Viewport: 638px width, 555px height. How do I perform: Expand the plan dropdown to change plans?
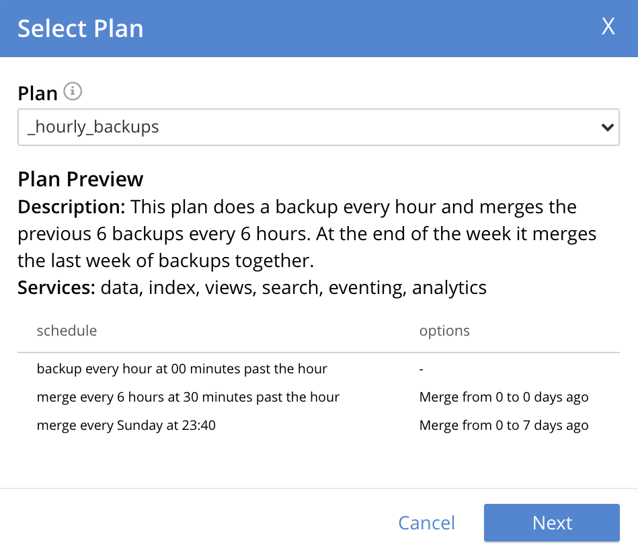319,126
